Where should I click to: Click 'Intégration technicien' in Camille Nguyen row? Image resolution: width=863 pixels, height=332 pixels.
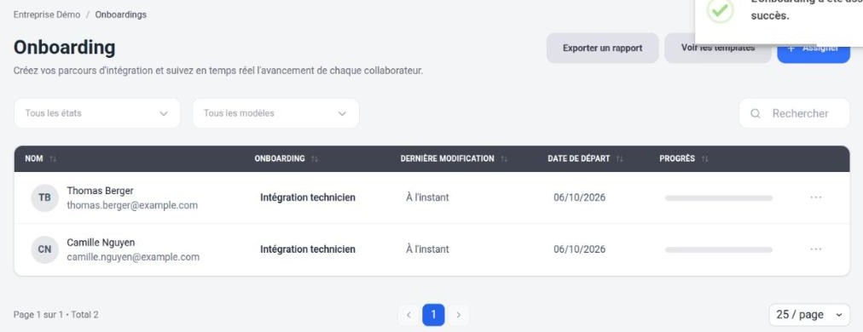pyautogui.click(x=308, y=249)
